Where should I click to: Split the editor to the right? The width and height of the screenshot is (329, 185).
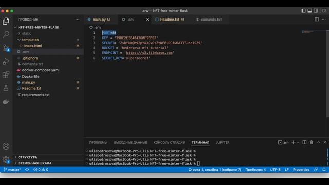[x=317, y=20]
